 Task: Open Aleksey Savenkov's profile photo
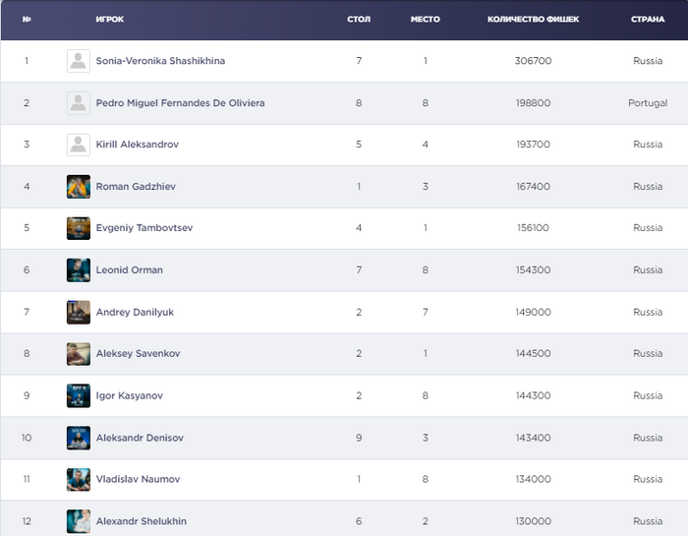pos(79,354)
